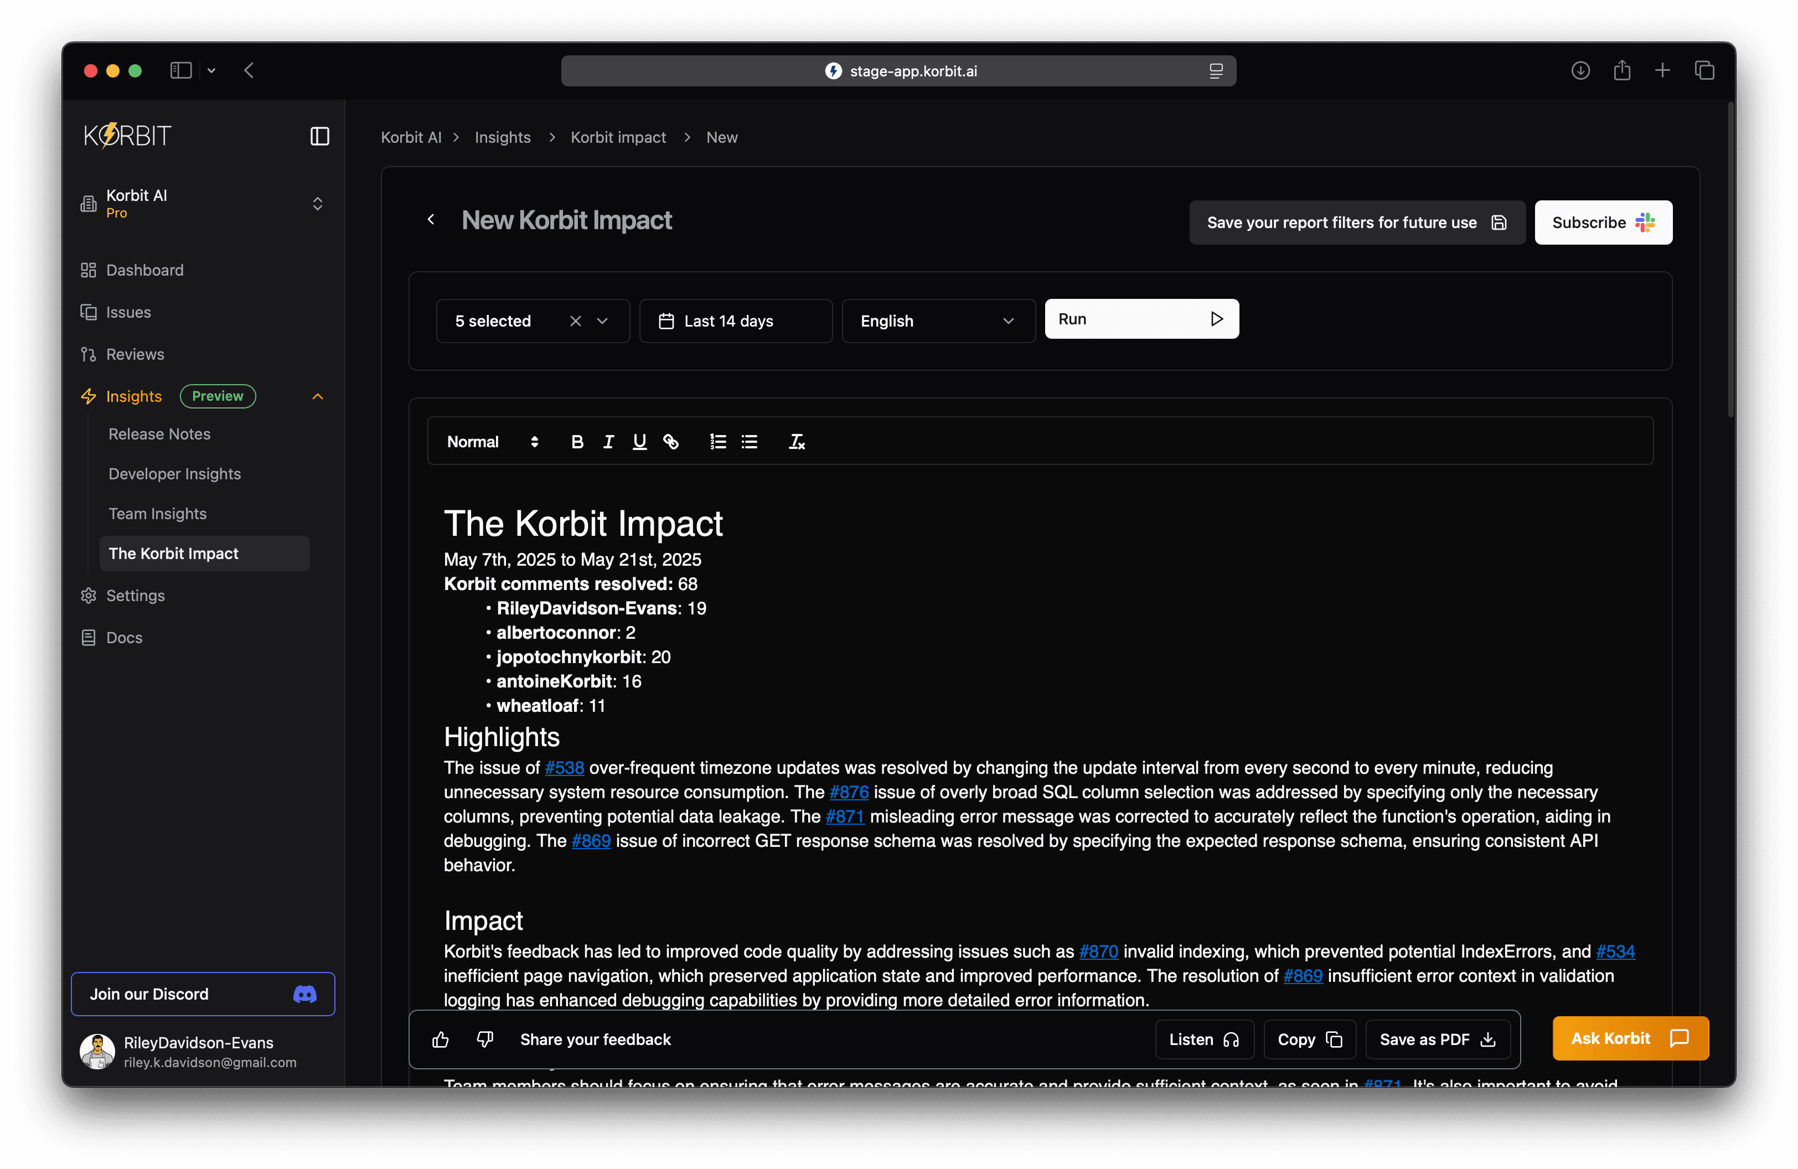The height and width of the screenshot is (1169, 1798).
Task: Navigate back in Safari
Action: click(249, 70)
